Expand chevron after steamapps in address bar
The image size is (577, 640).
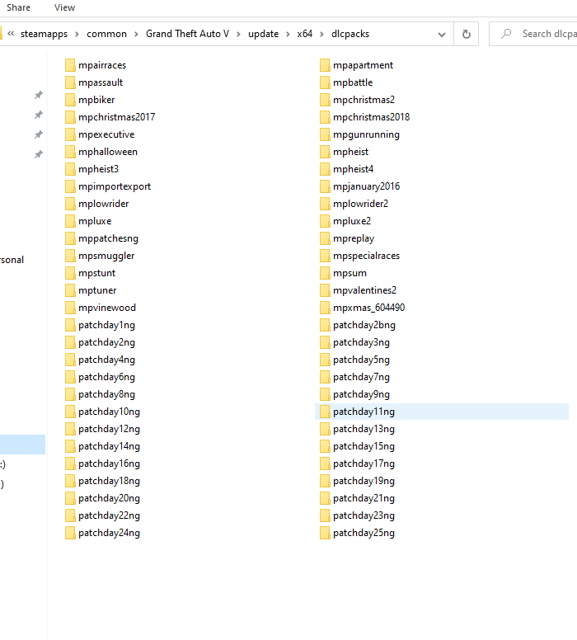click(77, 35)
